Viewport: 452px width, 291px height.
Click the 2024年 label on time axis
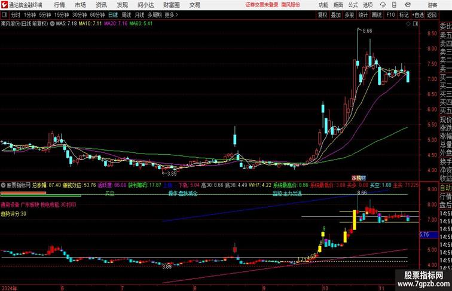[x=9, y=288]
